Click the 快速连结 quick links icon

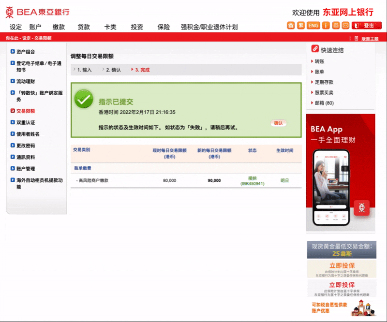pyautogui.click(x=315, y=49)
